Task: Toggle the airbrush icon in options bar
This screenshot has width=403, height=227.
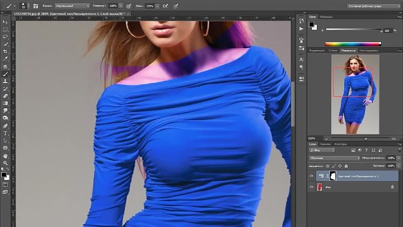Action: click(x=128, y=6)
